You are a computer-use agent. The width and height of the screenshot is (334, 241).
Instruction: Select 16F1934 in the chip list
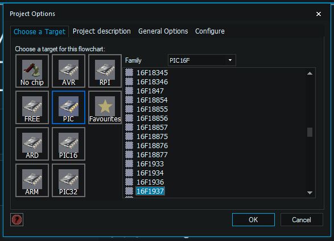click(x=150, y=173)
